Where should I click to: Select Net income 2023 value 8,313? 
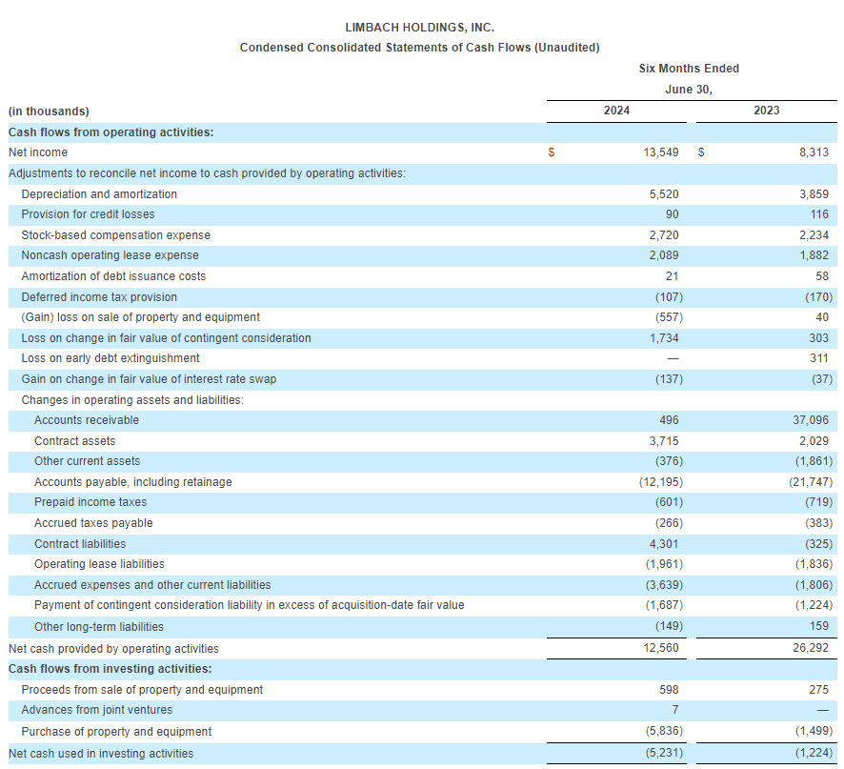[814, 152]
